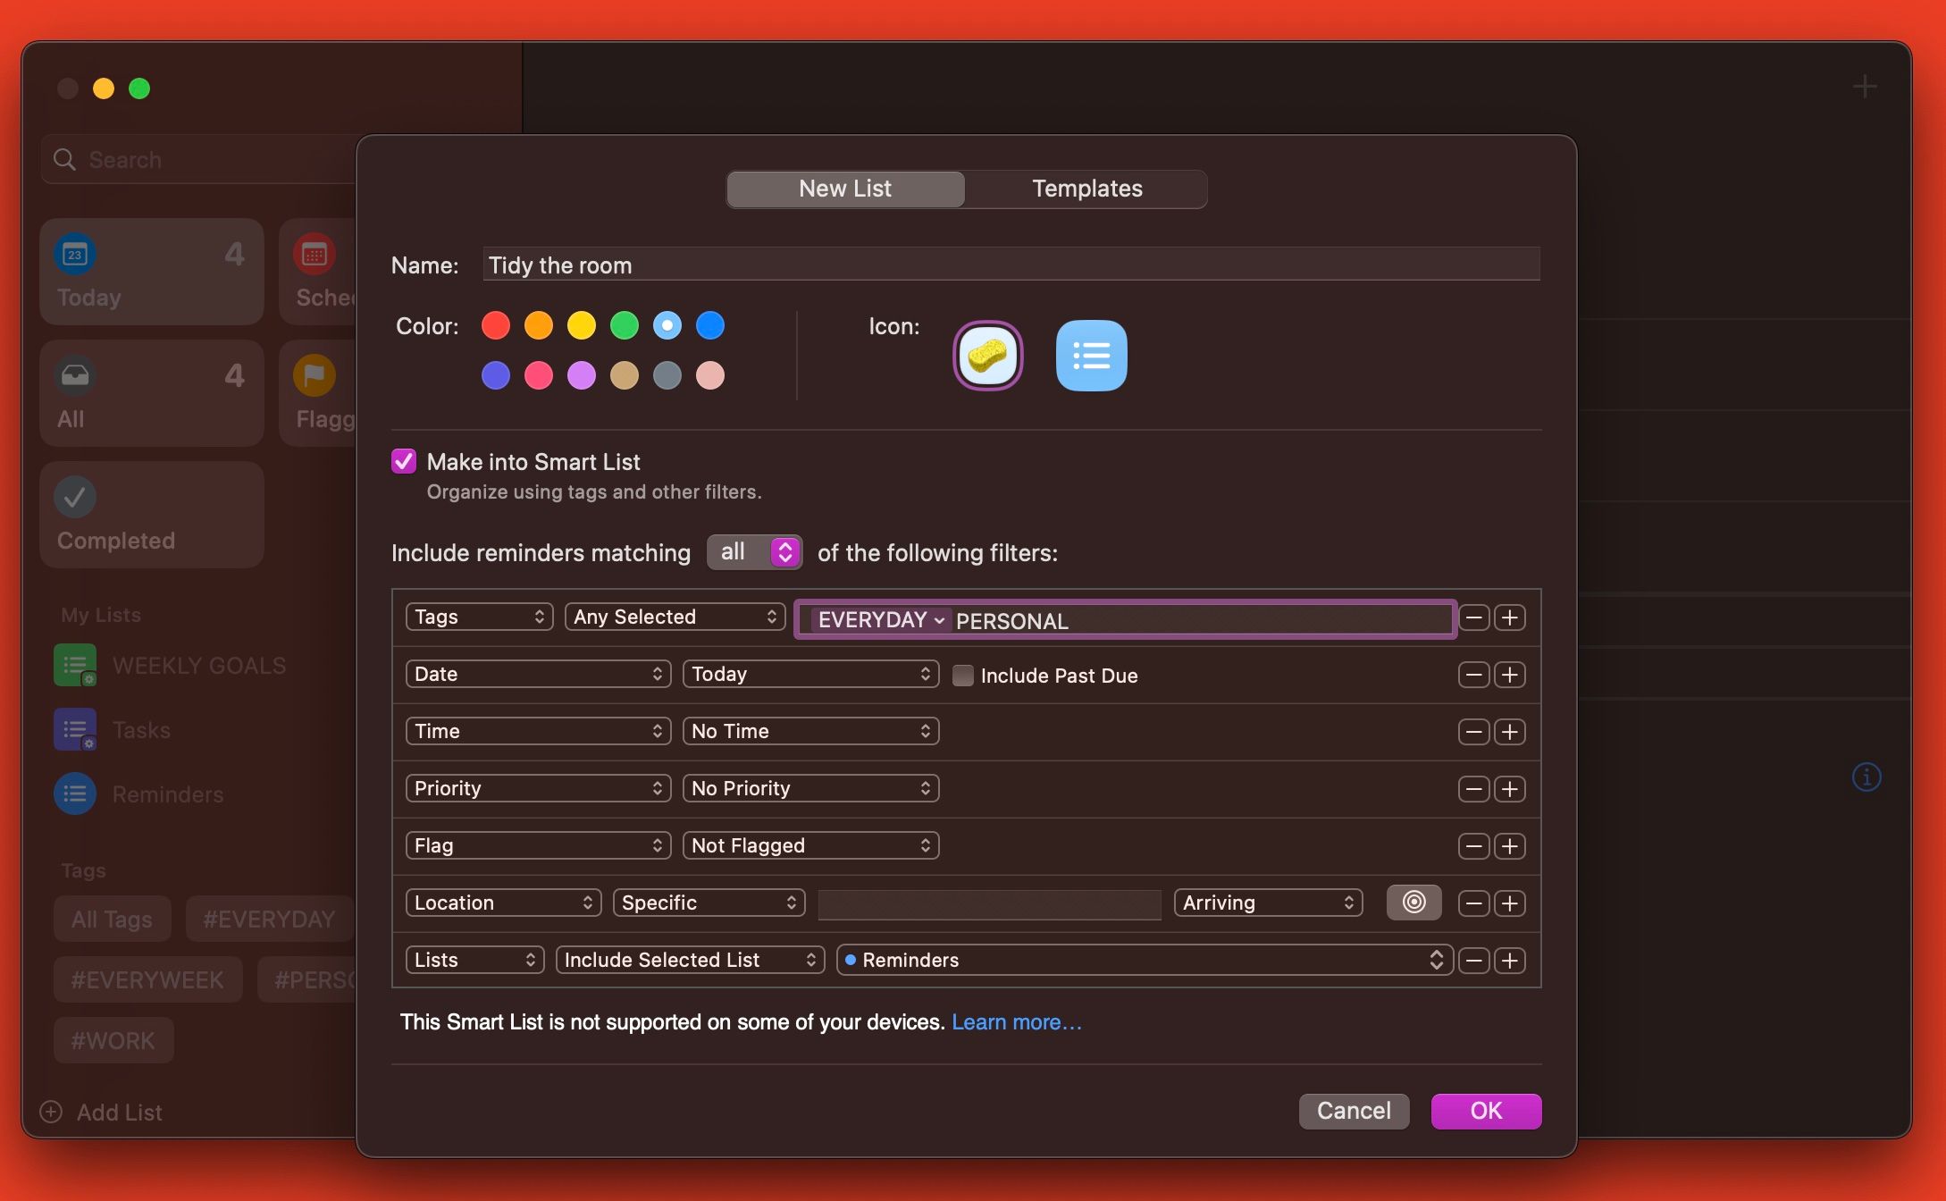Click the location arrival target icon
Image resolution: width=1946 pixels, height=1201 pixels.
[1413, 903]
